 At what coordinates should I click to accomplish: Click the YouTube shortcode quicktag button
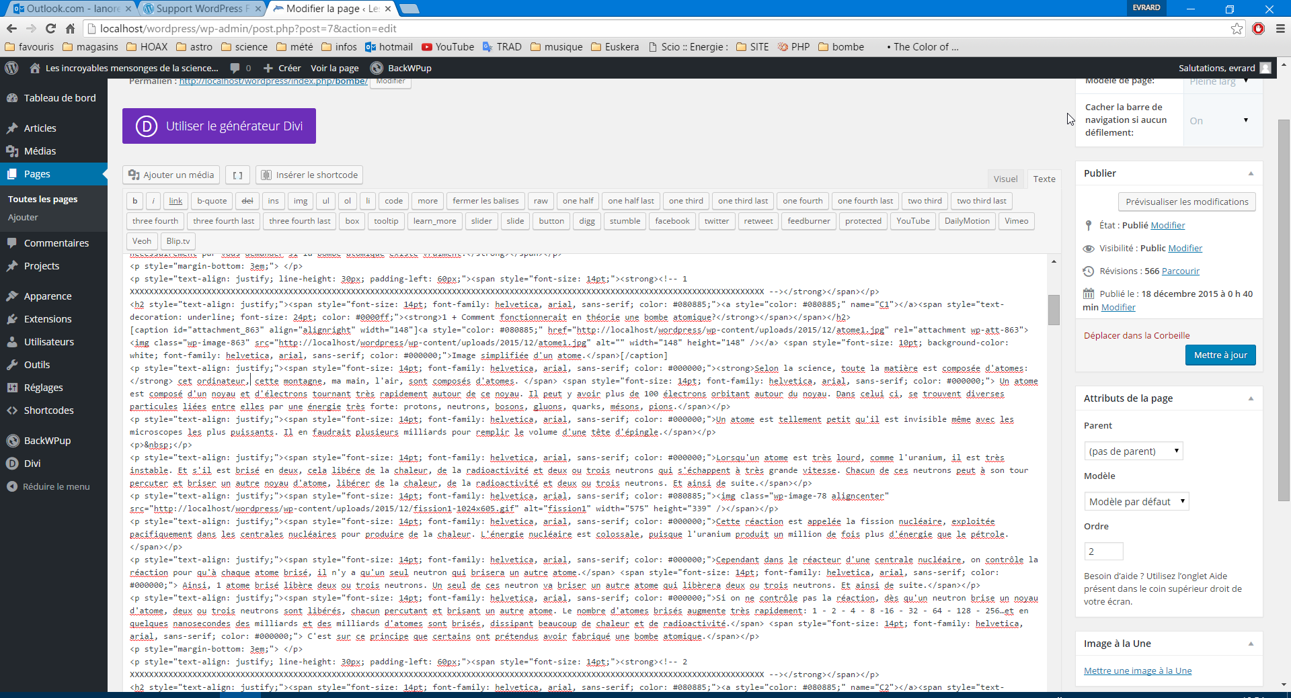pos(912,221)
